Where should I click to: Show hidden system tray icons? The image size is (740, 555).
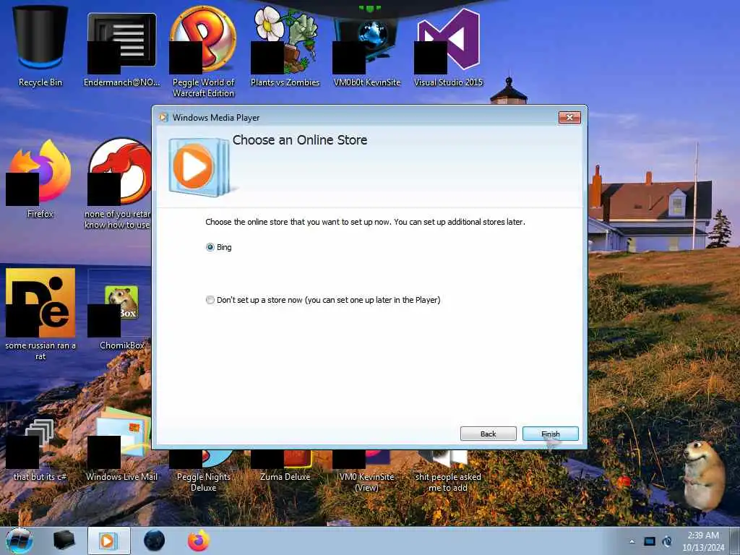[x=632, y=541]
